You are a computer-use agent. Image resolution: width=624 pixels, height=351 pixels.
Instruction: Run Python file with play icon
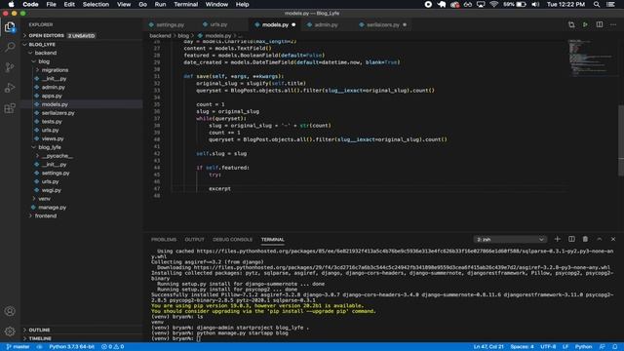pyautogui.click(x=585, y=24)
